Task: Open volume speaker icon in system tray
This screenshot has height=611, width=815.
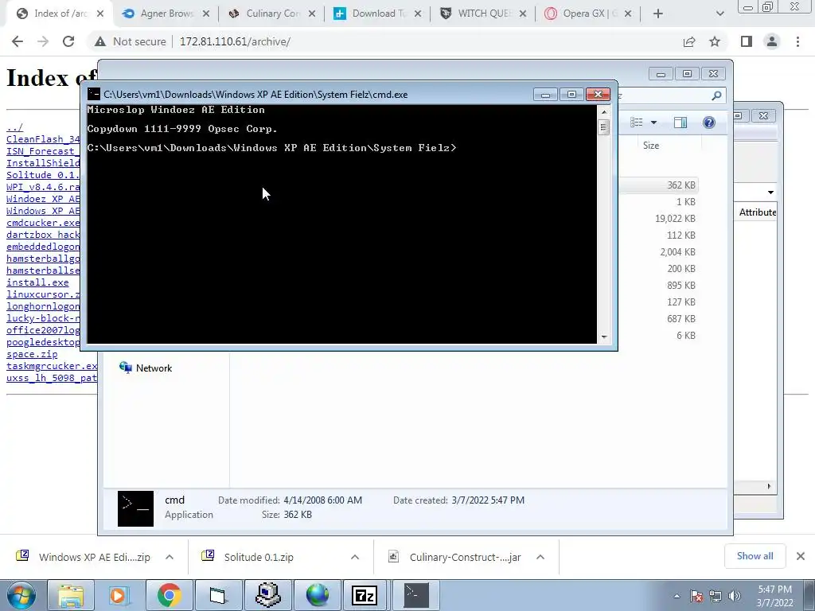Action: point(735,596)
